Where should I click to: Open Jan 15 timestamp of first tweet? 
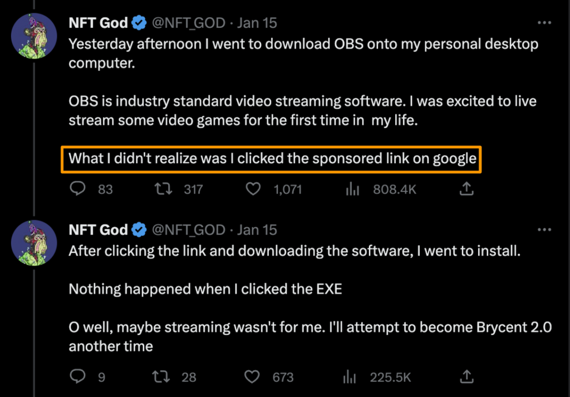click(257, 23)
